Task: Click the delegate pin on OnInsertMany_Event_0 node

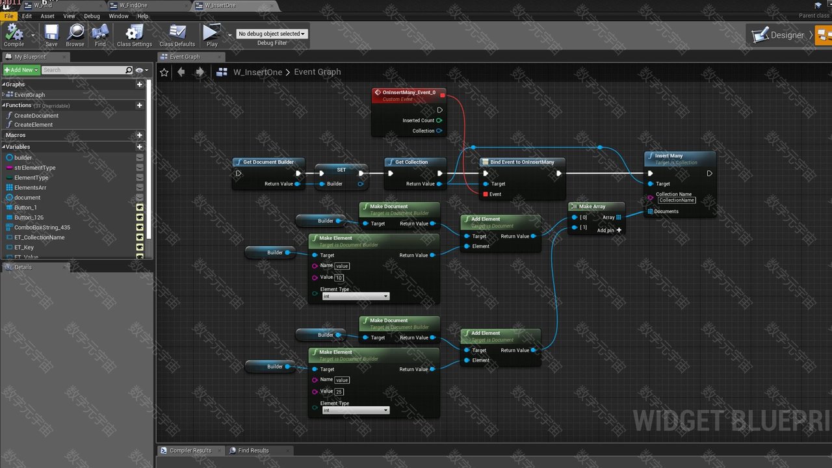Action: [443, 95]
